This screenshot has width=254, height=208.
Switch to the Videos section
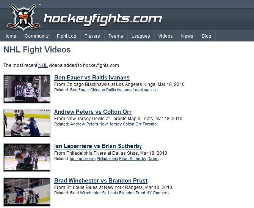[x=166, y=36]
